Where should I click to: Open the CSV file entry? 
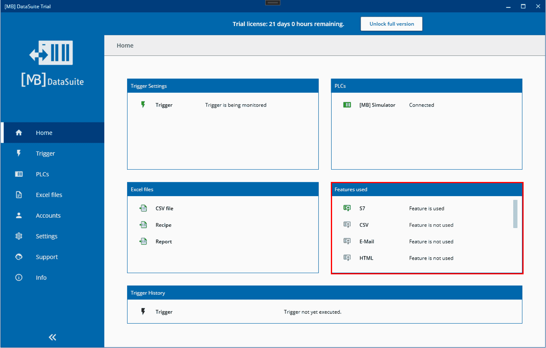click(164, 208)
